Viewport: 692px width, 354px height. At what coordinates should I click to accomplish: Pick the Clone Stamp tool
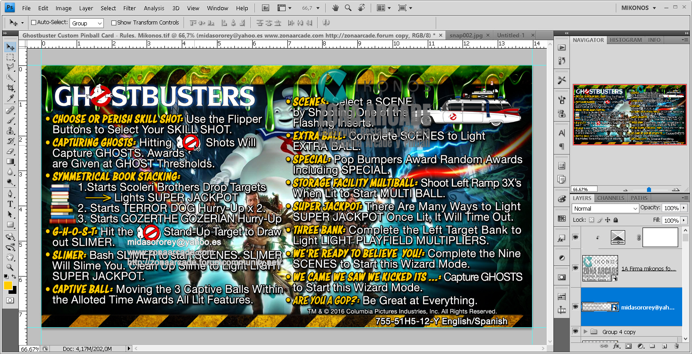10,131
